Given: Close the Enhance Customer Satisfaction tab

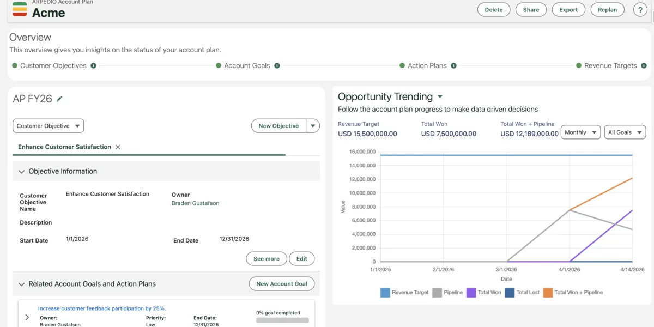Looking at the screenshot, I should [x=118, y=147].
